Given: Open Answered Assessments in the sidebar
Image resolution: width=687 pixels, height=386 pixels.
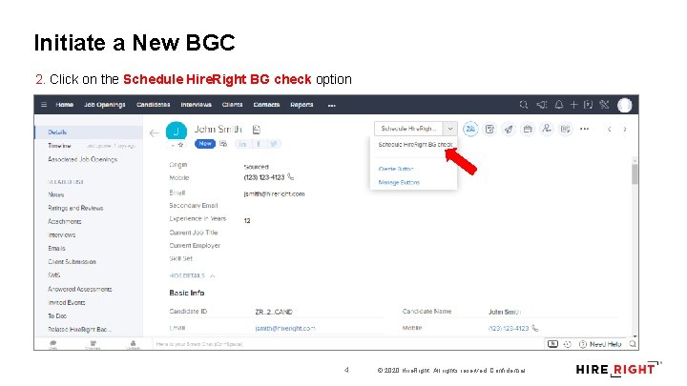Looking at the screenshot, I should pyautogui.click(x=80, y=290).
